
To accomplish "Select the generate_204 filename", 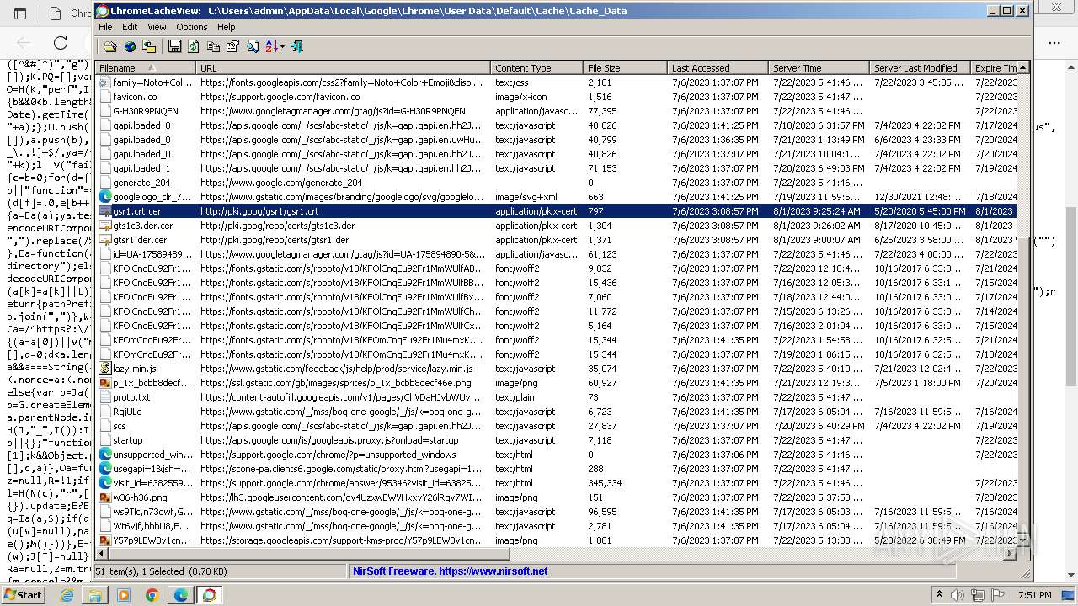I will 141,183.
